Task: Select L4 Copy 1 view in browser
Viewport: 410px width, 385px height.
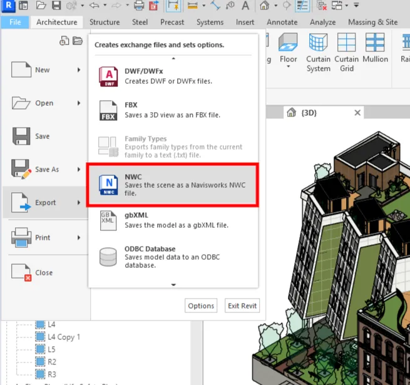Action: tap(64, 337)
